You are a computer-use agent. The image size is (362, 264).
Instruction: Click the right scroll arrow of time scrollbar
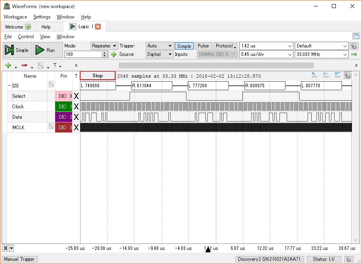(356, 65)
